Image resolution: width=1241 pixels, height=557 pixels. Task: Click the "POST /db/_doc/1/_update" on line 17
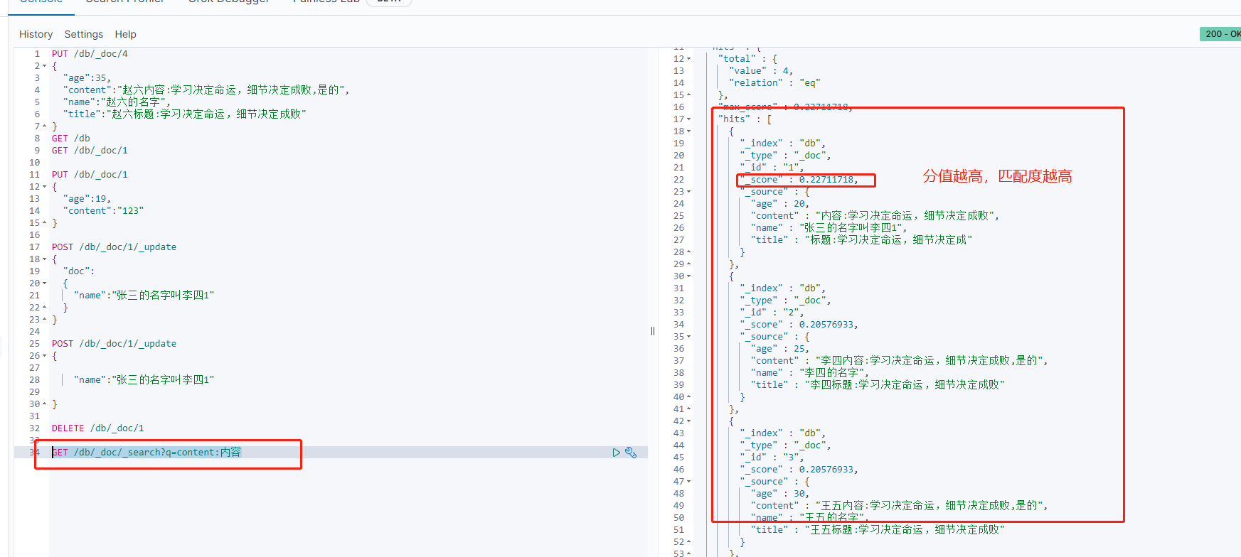click(114, 247)
